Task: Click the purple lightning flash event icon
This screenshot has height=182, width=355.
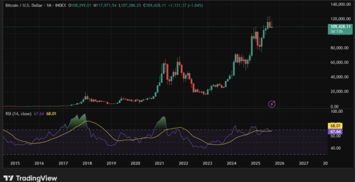Action: (272, 104)
